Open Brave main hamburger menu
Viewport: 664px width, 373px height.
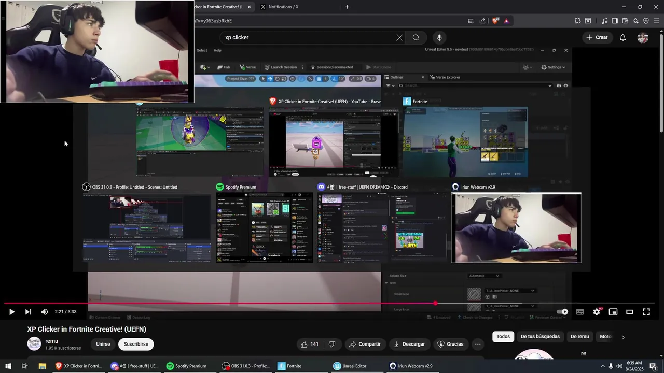657,21
